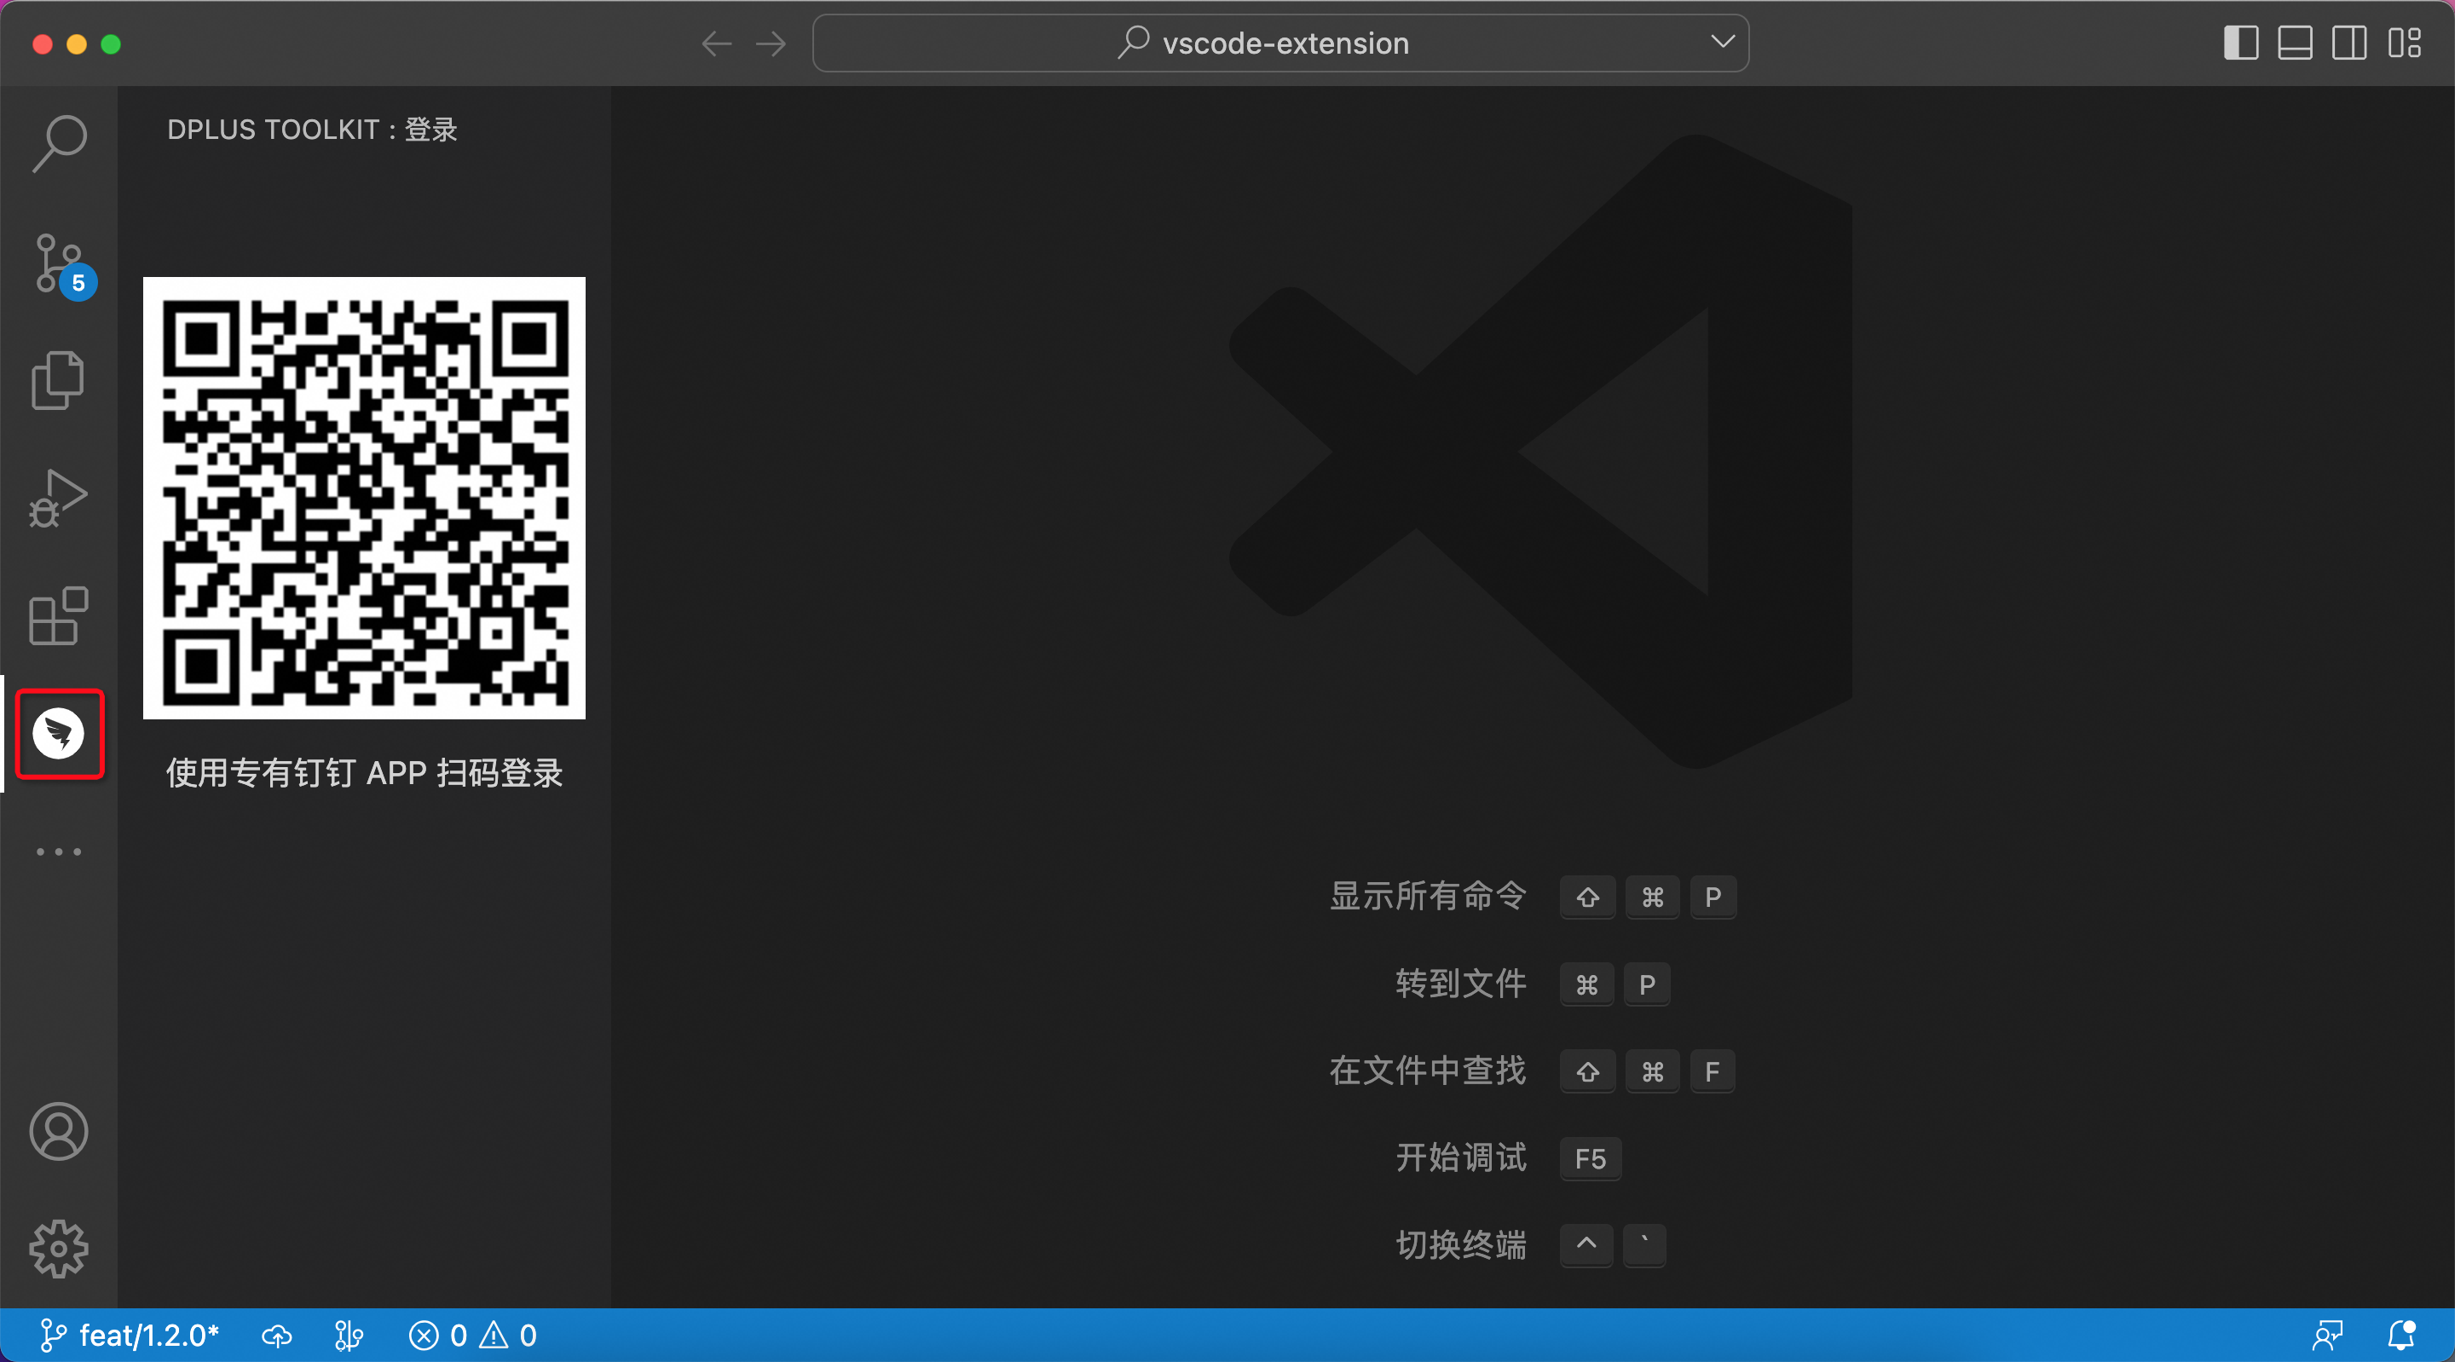
Task: Click the feat/1.2.0* branch in status bar
Action: pyautogui.click(x=130, y=1336)
